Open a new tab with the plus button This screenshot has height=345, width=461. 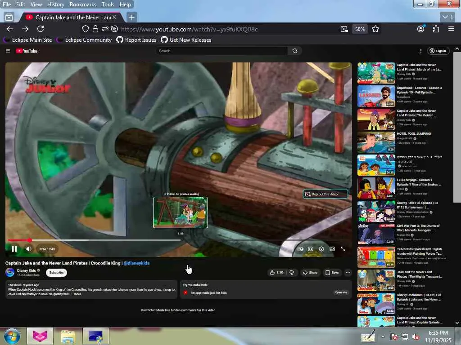(132, 18)
